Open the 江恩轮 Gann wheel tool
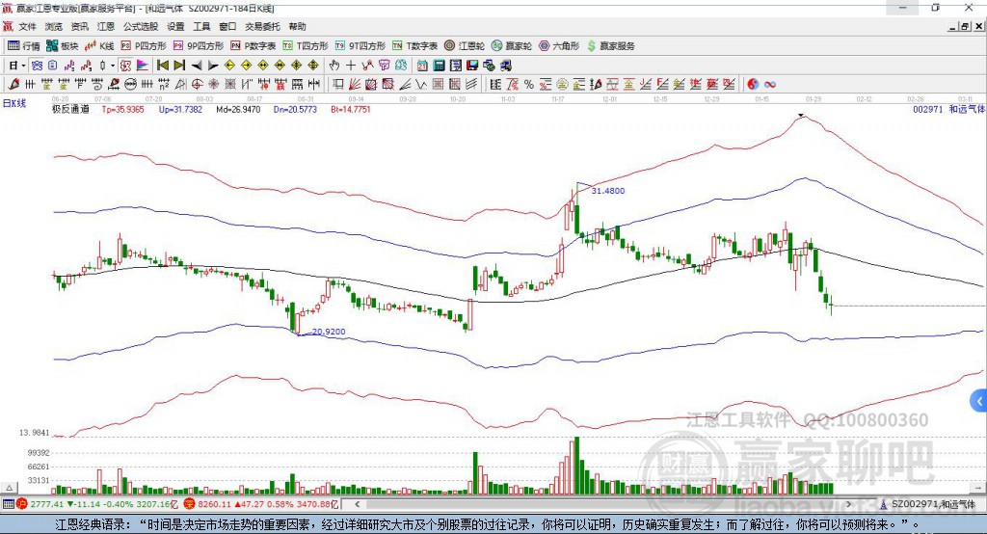Image resolution: width=987 pixels, height=534 pixels. [465, 46]
